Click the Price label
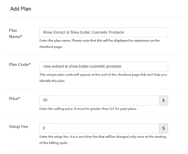 pyautogui.click(x=13, y=99)
